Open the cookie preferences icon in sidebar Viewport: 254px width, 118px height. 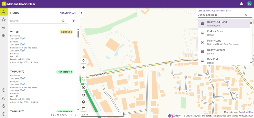[x=4, y=106]
